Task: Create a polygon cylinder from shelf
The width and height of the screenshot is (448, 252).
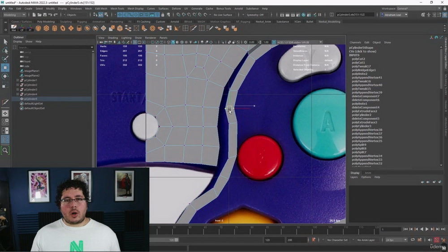Action: pos(55,28)
